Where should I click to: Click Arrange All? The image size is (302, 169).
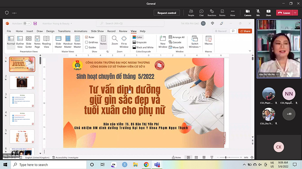(177, 37)
